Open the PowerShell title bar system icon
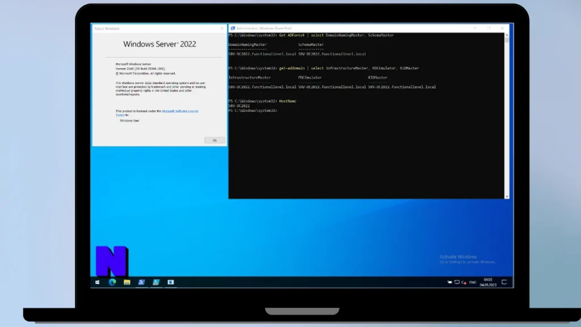This screenshot has width=581, height=327. (233, 28)
